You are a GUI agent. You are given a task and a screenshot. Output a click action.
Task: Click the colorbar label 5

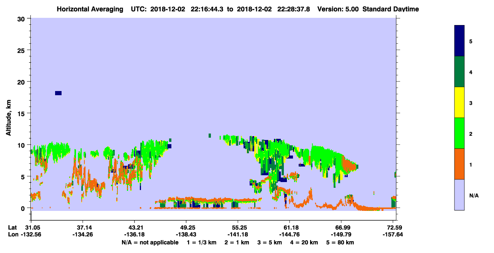pyautogui.click(x=471, y=41)
